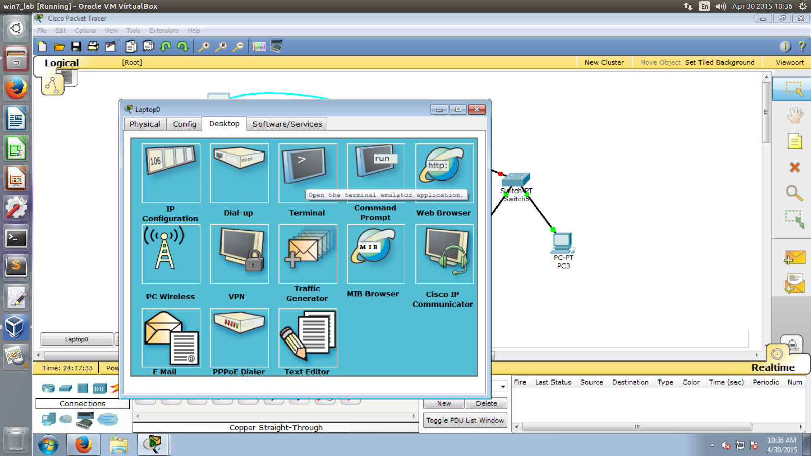Open the Options menu
The height and width of the screenshot is (456, 811).
click(85, 31)
